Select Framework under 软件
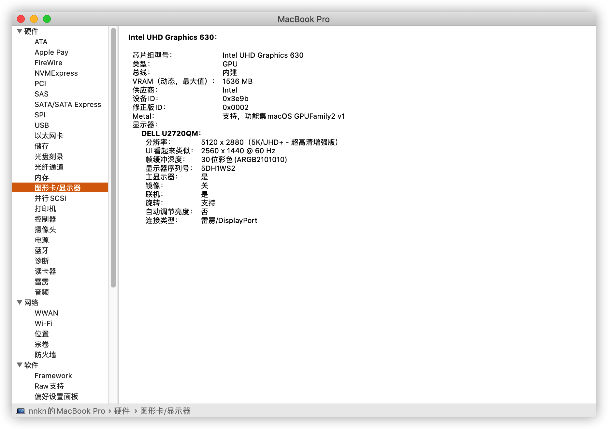Viewport: 608px width, 429px height. click(53, 376)
